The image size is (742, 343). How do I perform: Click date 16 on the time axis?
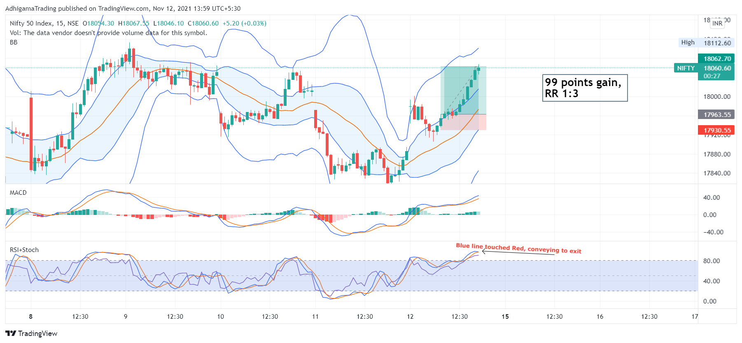(x=600, y=317)
